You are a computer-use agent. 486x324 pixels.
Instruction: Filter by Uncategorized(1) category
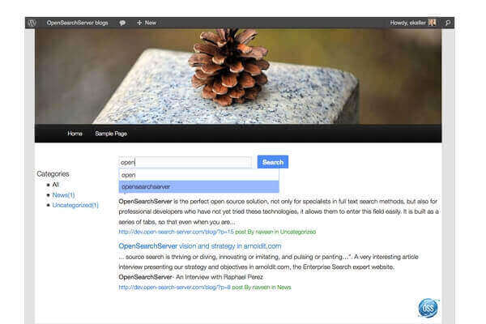(75, 205)
